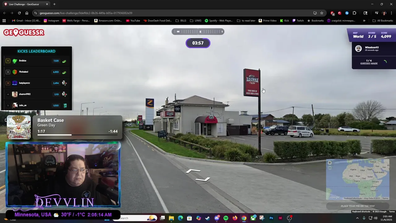This screenshot has height=223, width=396.
Task: Open the browser Home page
Action: pos(27,13)
